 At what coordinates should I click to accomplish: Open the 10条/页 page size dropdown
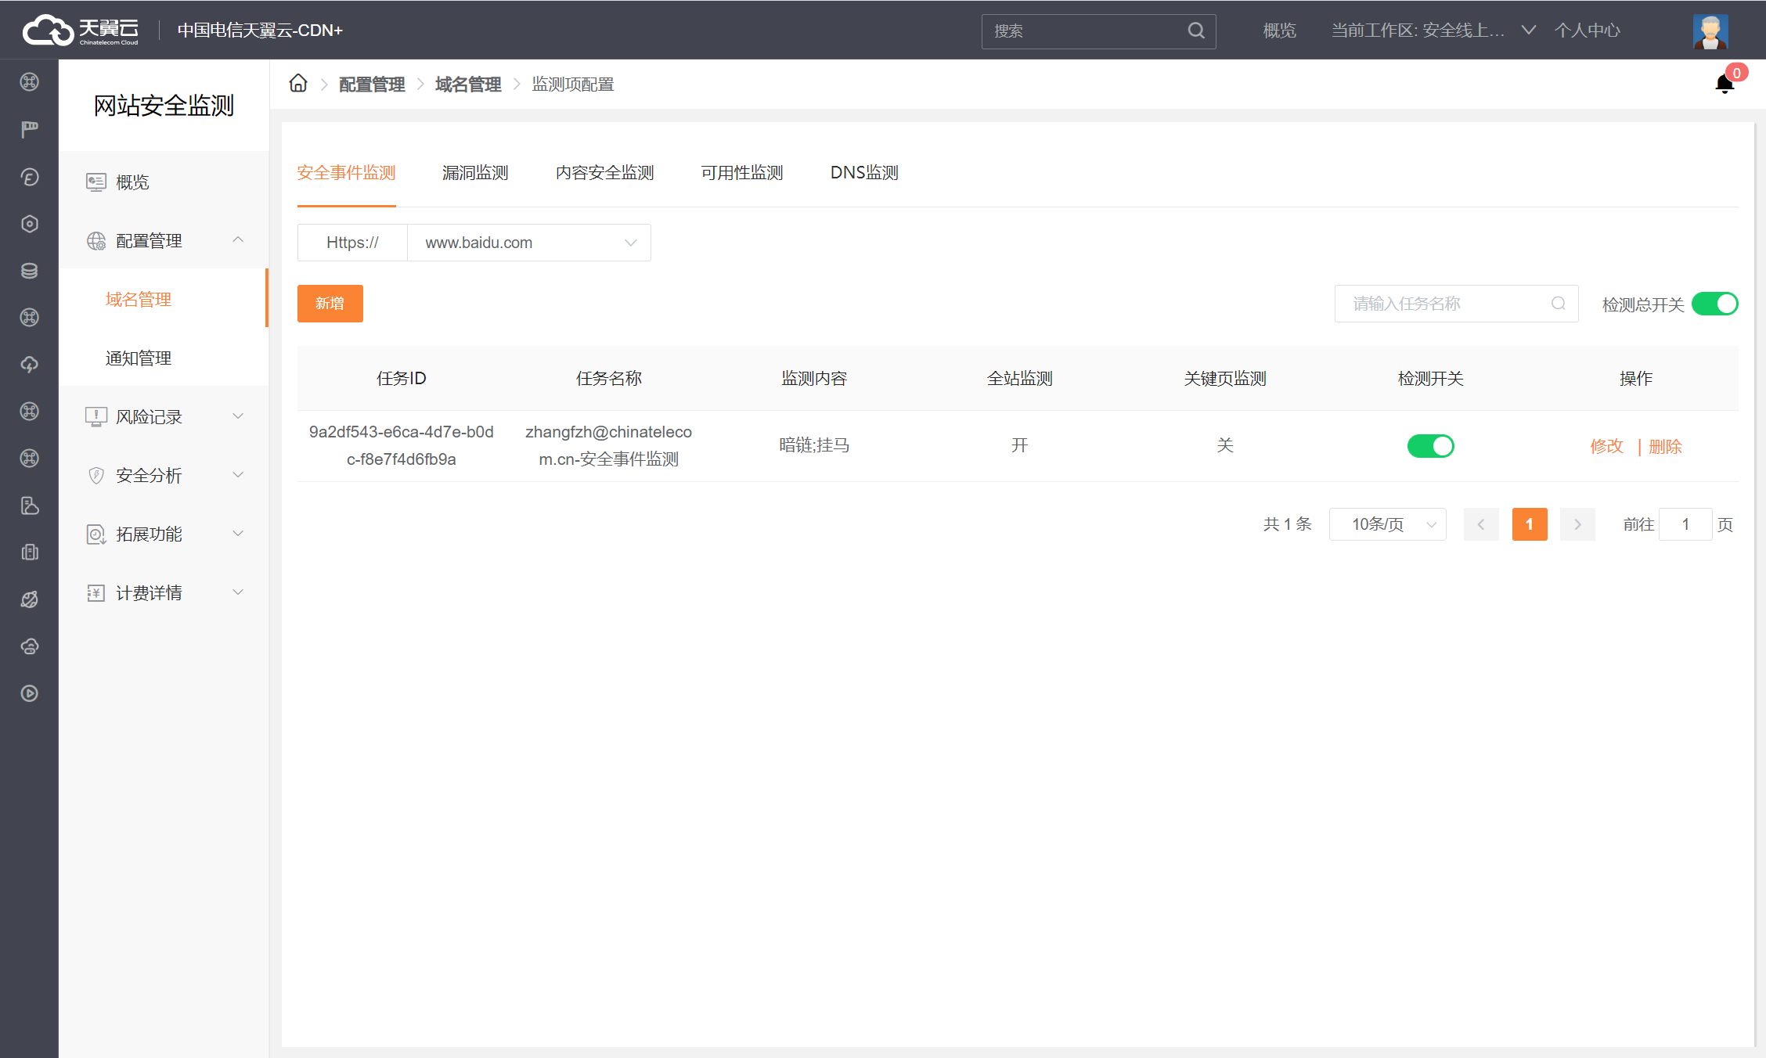(1387, 524)
